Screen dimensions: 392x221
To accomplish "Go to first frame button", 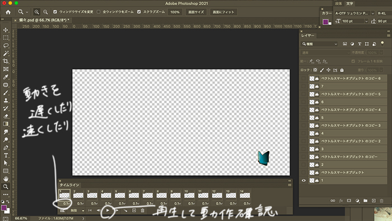I will [90, 210].
